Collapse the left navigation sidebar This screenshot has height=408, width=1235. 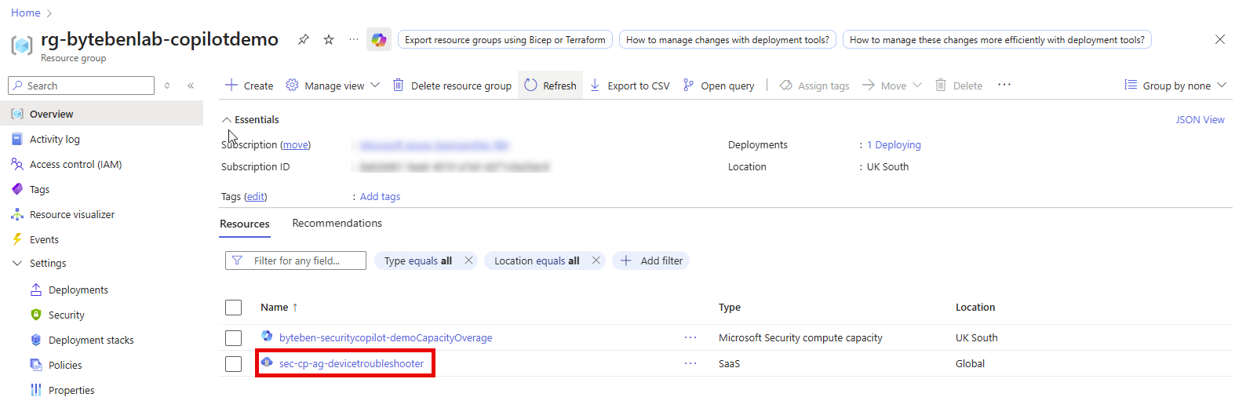tap(191, 86)
